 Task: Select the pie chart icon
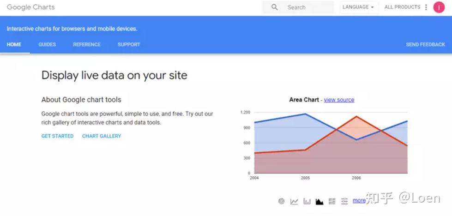[282, 201]
